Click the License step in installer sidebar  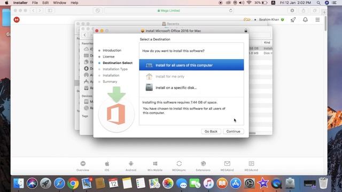(108, 57)
